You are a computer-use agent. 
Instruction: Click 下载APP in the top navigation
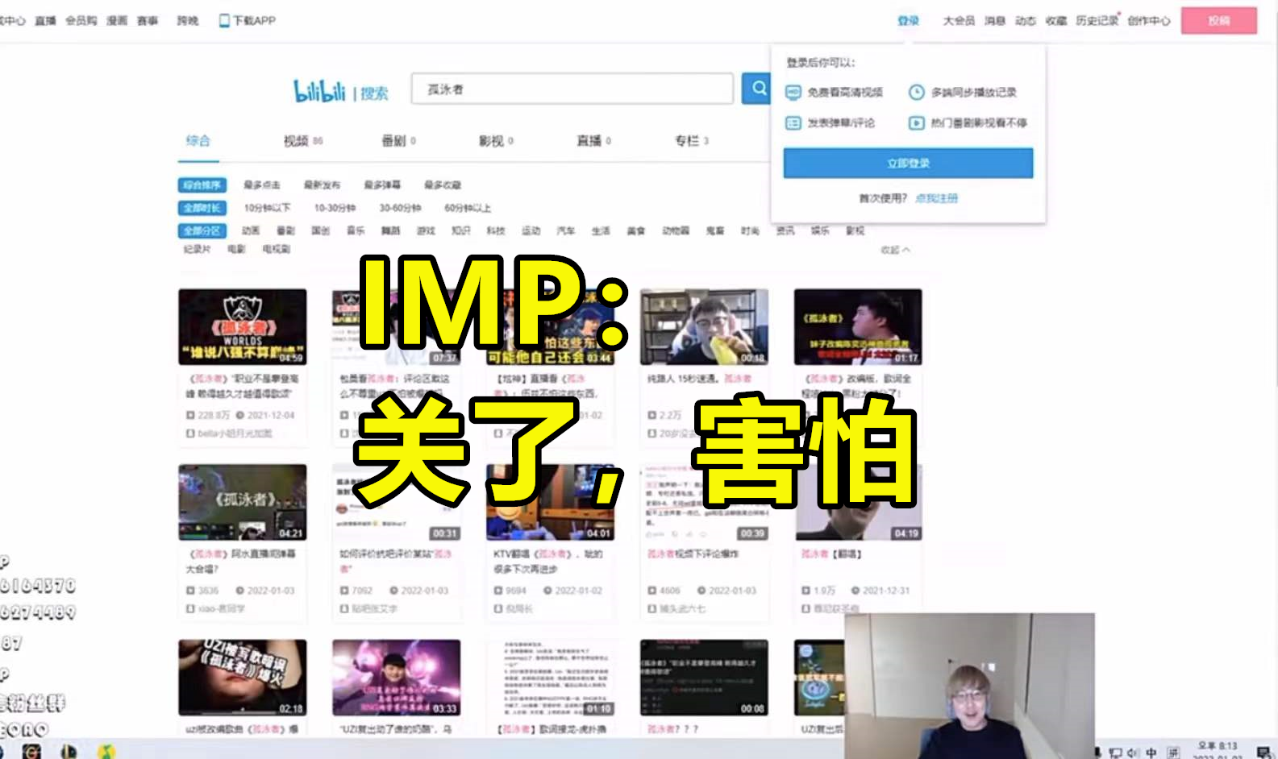tap(254, 20)
